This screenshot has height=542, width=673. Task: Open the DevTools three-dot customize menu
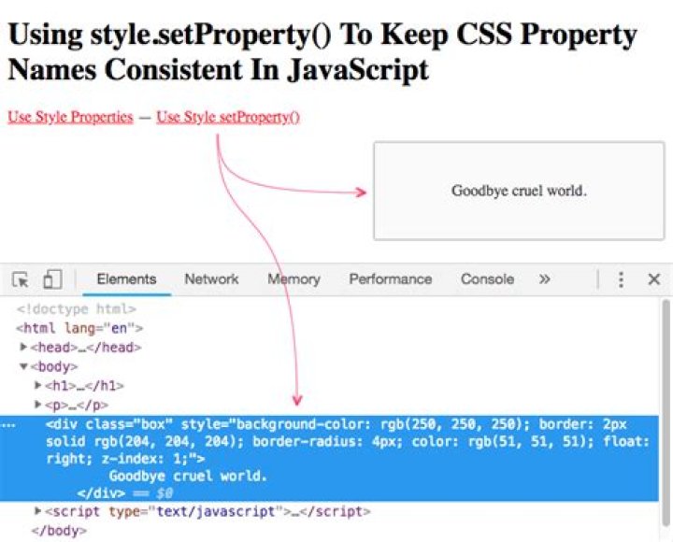click(621, 279)
